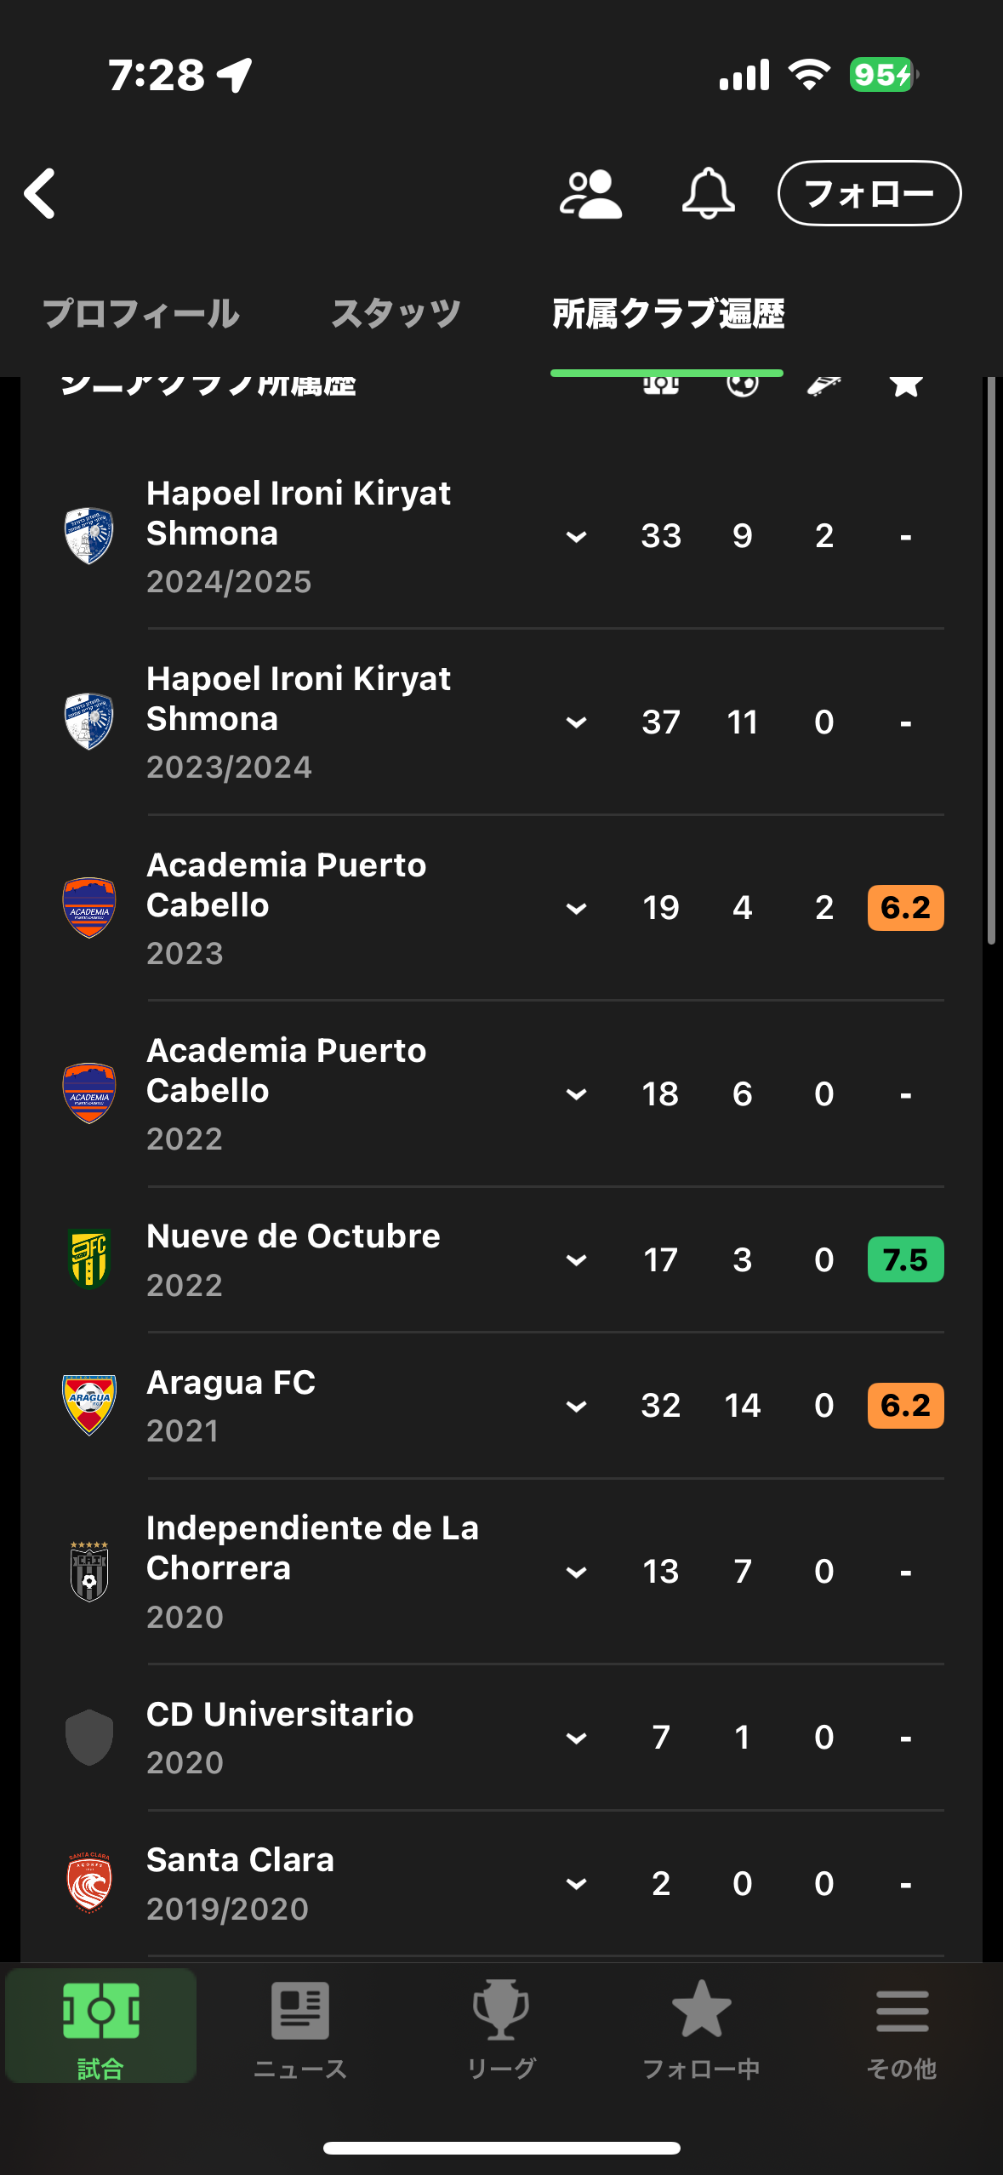
Task: Tap the green 7.5 rating badge
Action: [x=905, y=1259]
